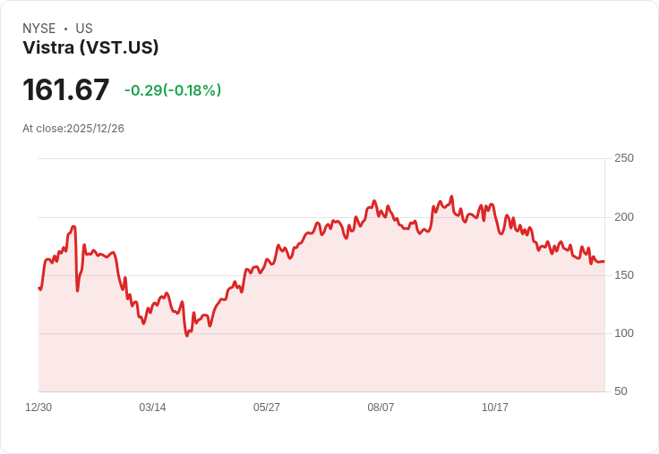Click the -0.29(-0.18%) price change
The height and width of the screenshot is (454, 659).
(x=173, y=90)
